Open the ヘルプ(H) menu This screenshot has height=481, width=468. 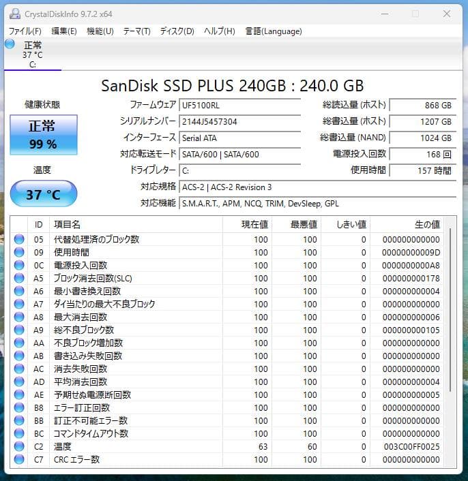point(219,31)
